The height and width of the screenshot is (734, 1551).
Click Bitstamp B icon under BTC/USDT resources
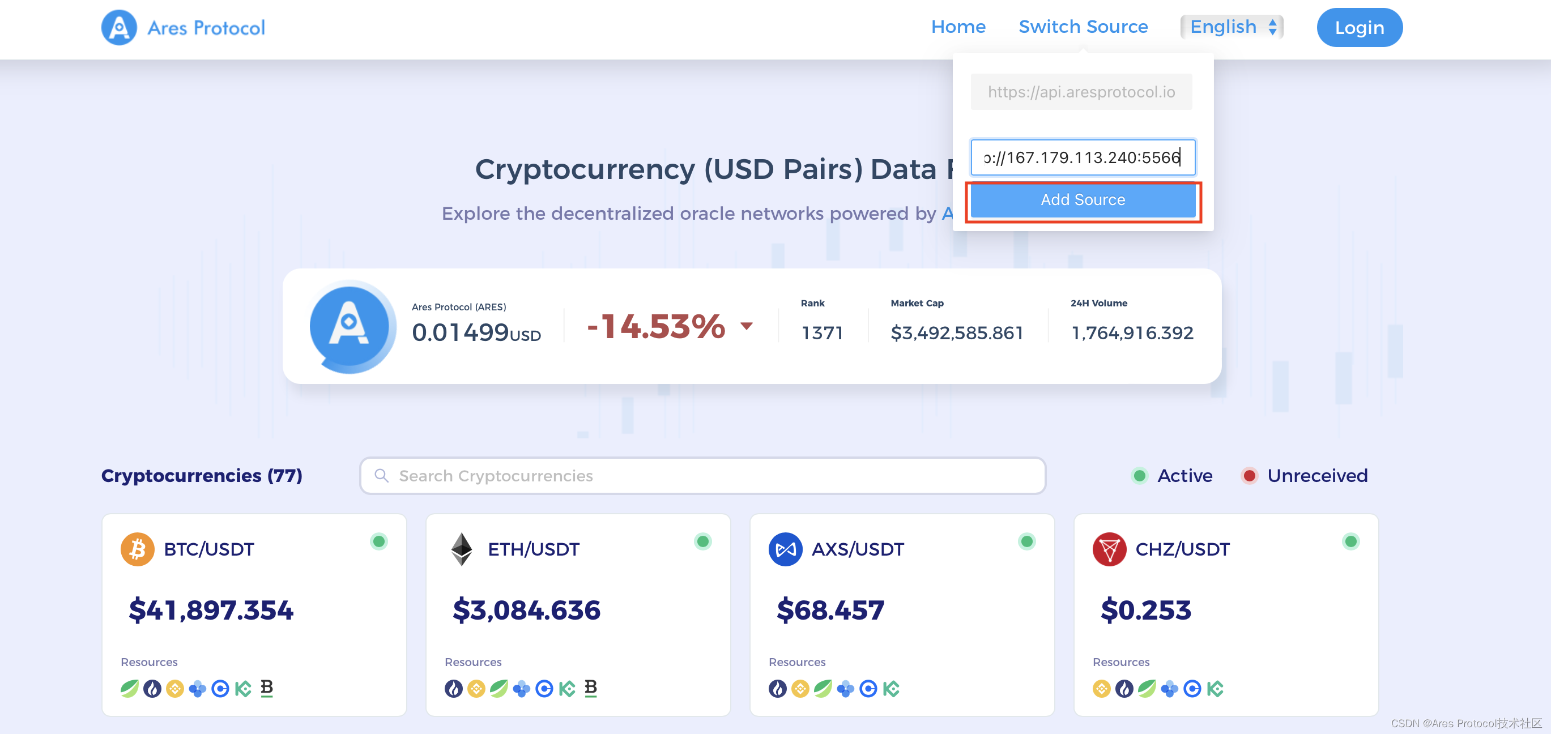pos(267,688)
